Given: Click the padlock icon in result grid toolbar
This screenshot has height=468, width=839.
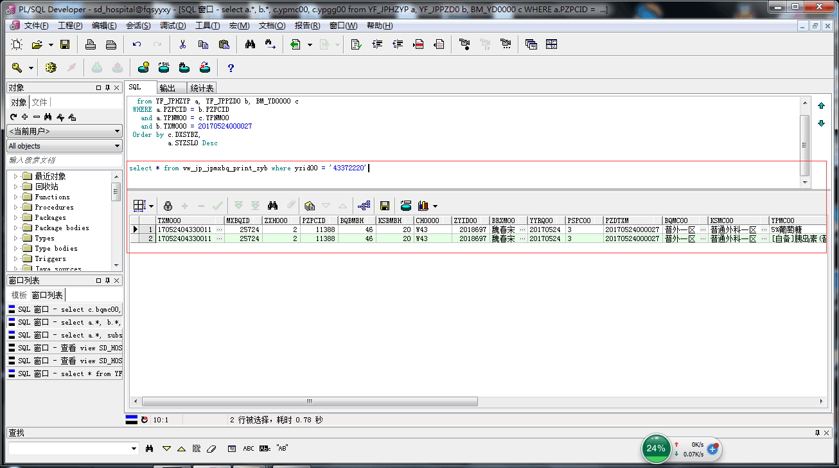Looking at the screenshot, I should click(168, 206).
